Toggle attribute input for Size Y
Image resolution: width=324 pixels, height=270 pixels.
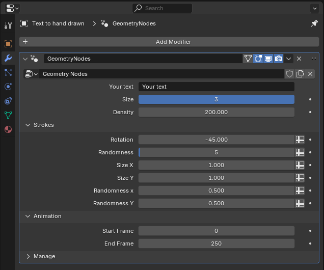[300, 178]
